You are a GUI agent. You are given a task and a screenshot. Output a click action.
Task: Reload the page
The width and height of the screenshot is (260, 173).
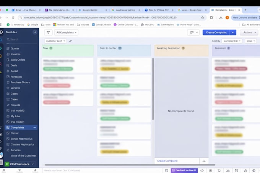(x=13, y=18)
